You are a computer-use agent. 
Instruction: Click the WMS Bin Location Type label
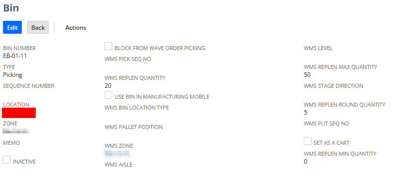136,108
